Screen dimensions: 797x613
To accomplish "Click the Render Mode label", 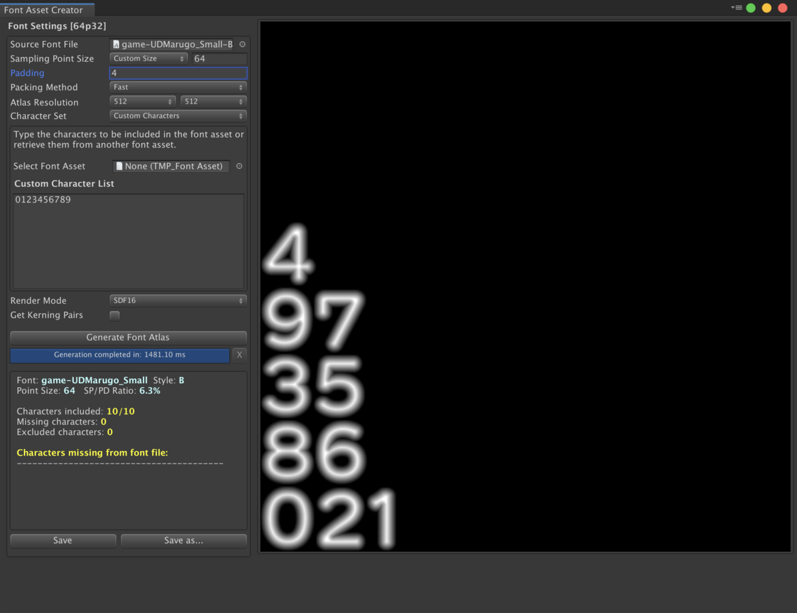I will [x=39, y=300].
